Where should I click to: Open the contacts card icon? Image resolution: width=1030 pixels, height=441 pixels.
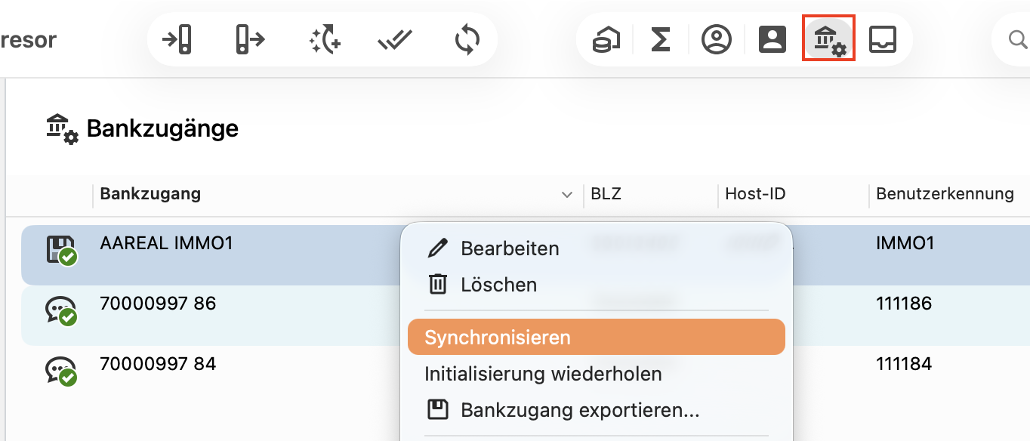[x=772, y=39]
